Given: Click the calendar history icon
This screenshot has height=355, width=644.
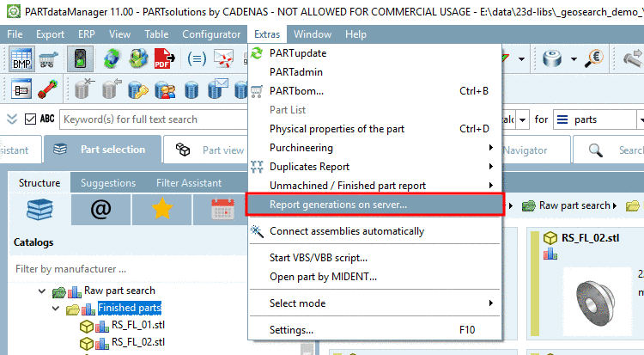Looking at the screenshot, I should click(x=222, y=211).
